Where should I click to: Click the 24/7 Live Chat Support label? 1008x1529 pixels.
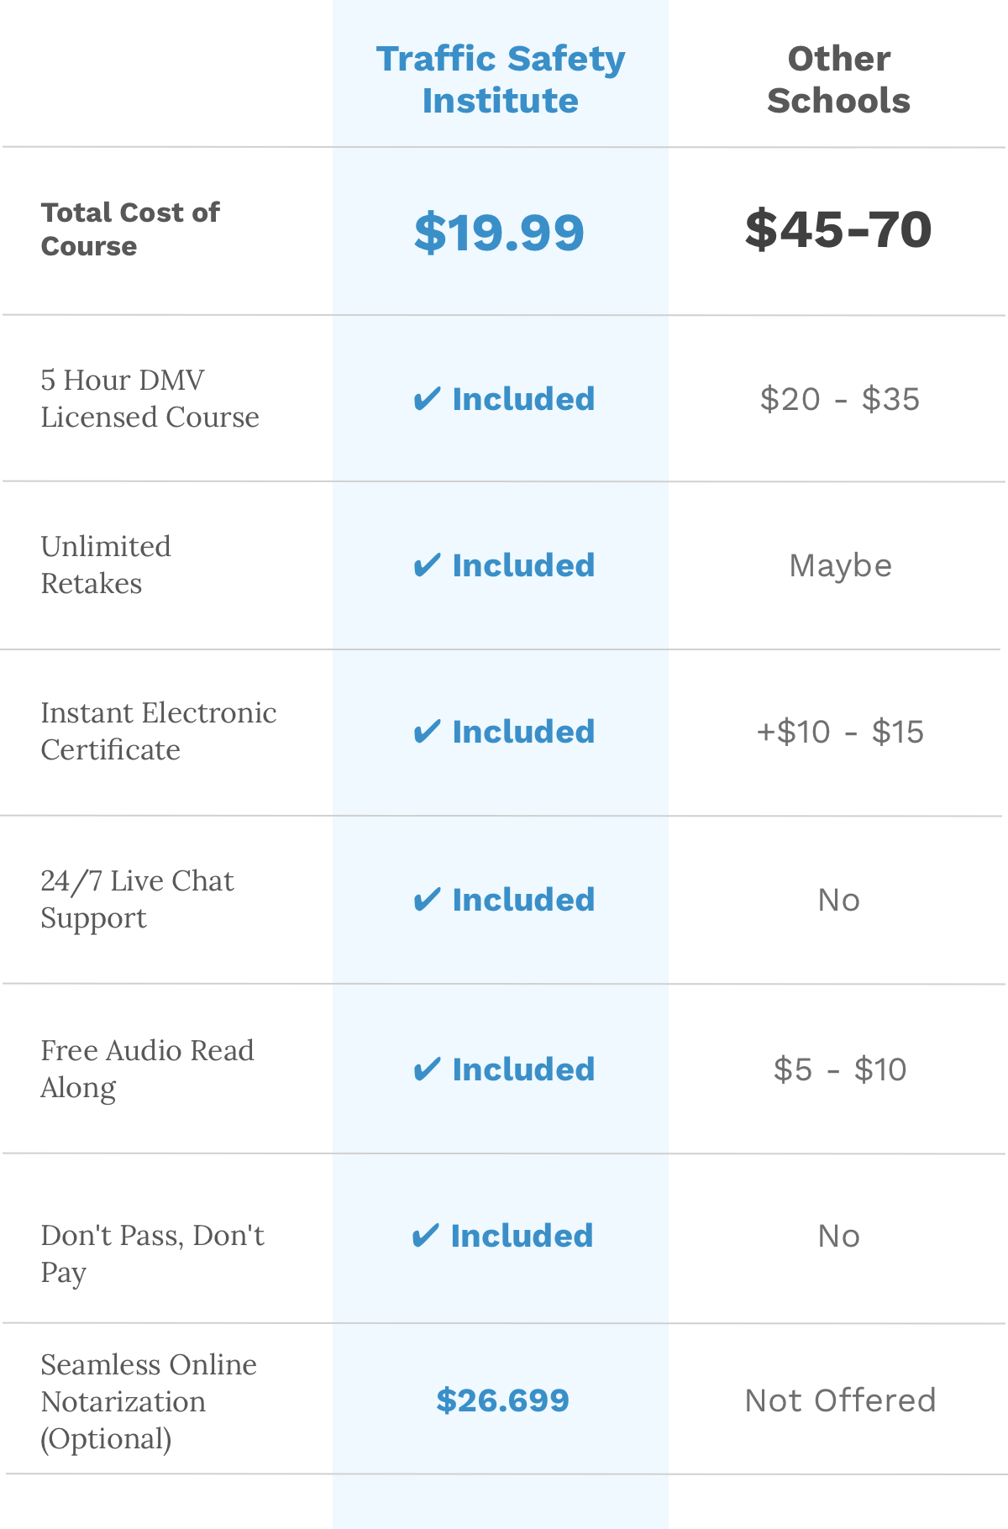click(137, 899)
